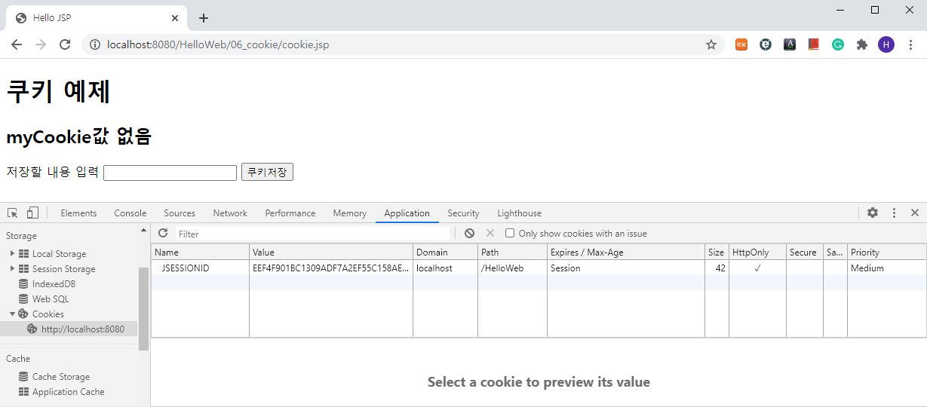
Task: Open the red book extension icon
Action: [x=814, y=44]
